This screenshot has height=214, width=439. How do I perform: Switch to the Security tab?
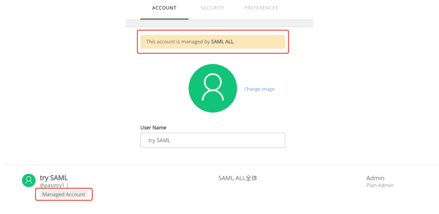[x=213, y=8]
